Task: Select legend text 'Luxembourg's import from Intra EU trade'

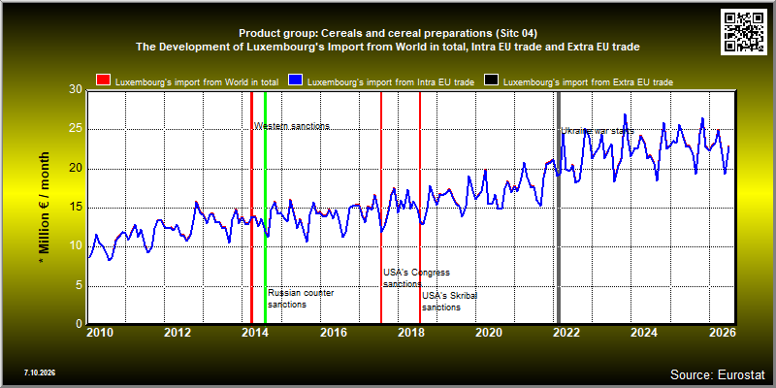Action: click(x=391, y=82)
